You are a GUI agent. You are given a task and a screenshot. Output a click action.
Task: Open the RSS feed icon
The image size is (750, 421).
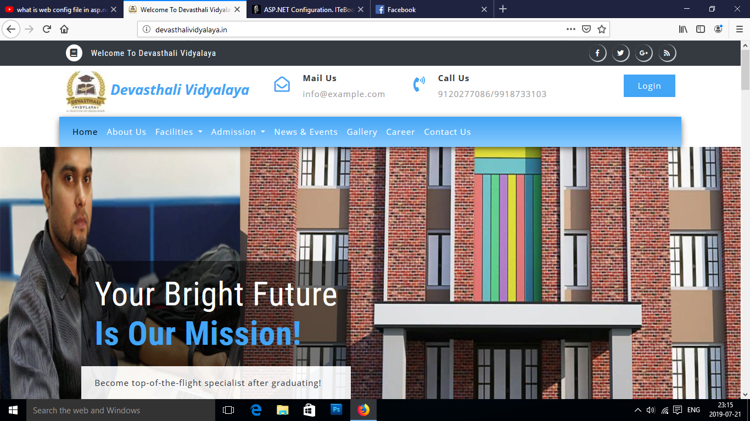667,53
